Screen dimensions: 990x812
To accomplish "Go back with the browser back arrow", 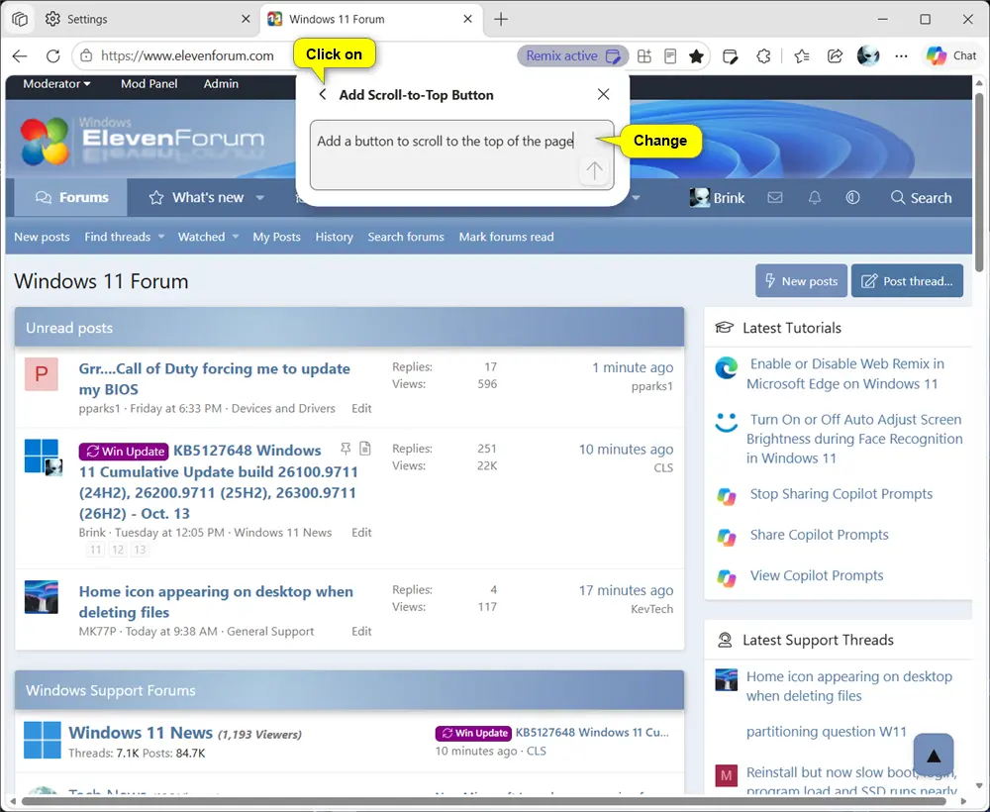I will point(20,56).
